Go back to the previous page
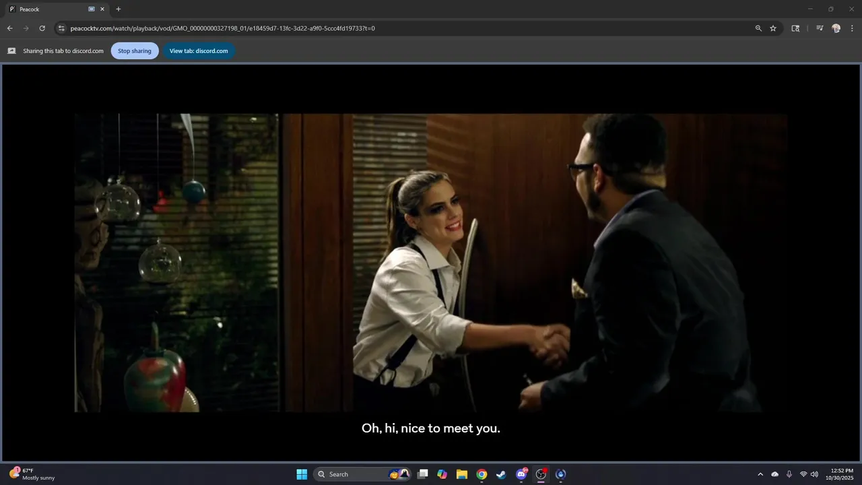862x485 pixels. click(x=9, y=28)
